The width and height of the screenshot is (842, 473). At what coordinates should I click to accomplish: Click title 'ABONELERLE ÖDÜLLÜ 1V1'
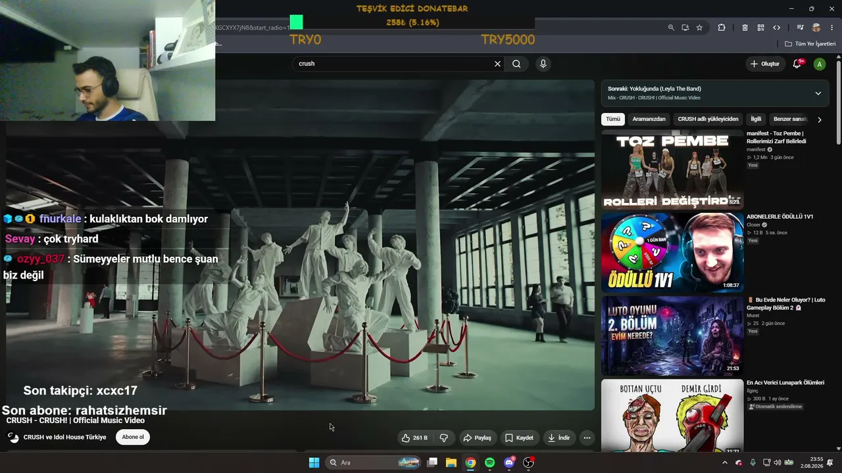pos(780,217)
